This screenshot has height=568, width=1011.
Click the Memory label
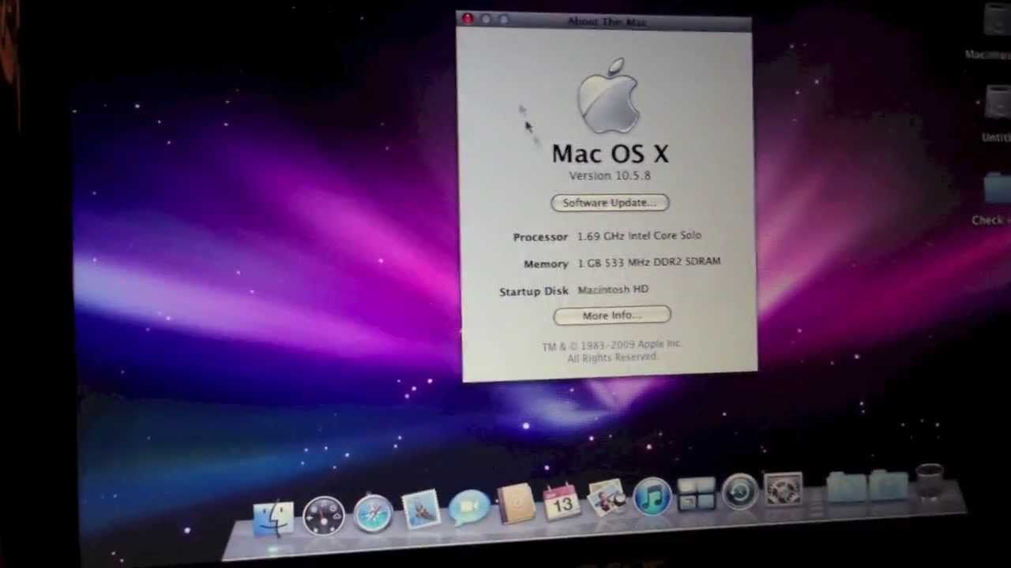546,263
